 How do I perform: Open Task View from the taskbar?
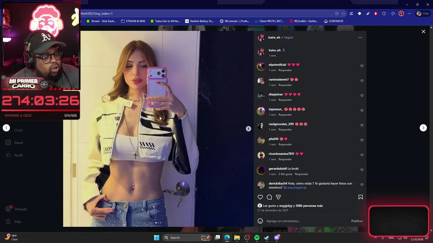217,238
